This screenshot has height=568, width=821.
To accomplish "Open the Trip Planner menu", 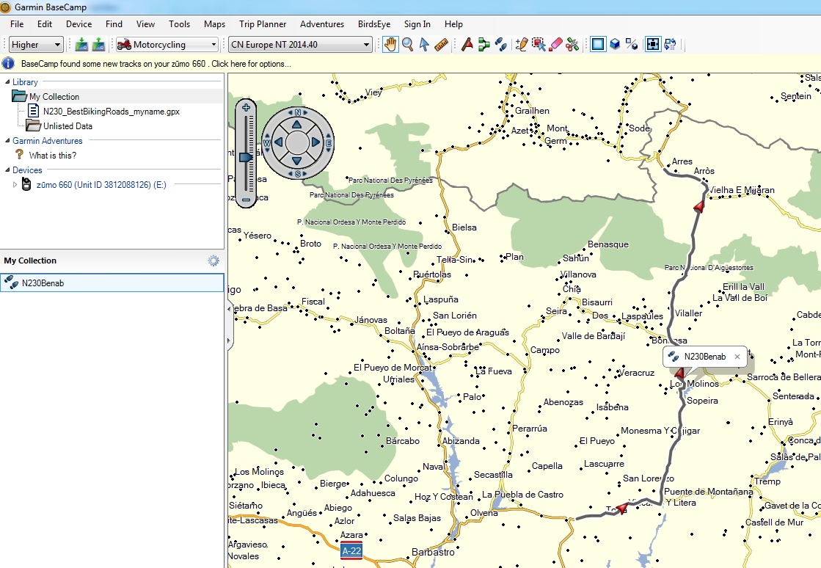I will 263,24.
